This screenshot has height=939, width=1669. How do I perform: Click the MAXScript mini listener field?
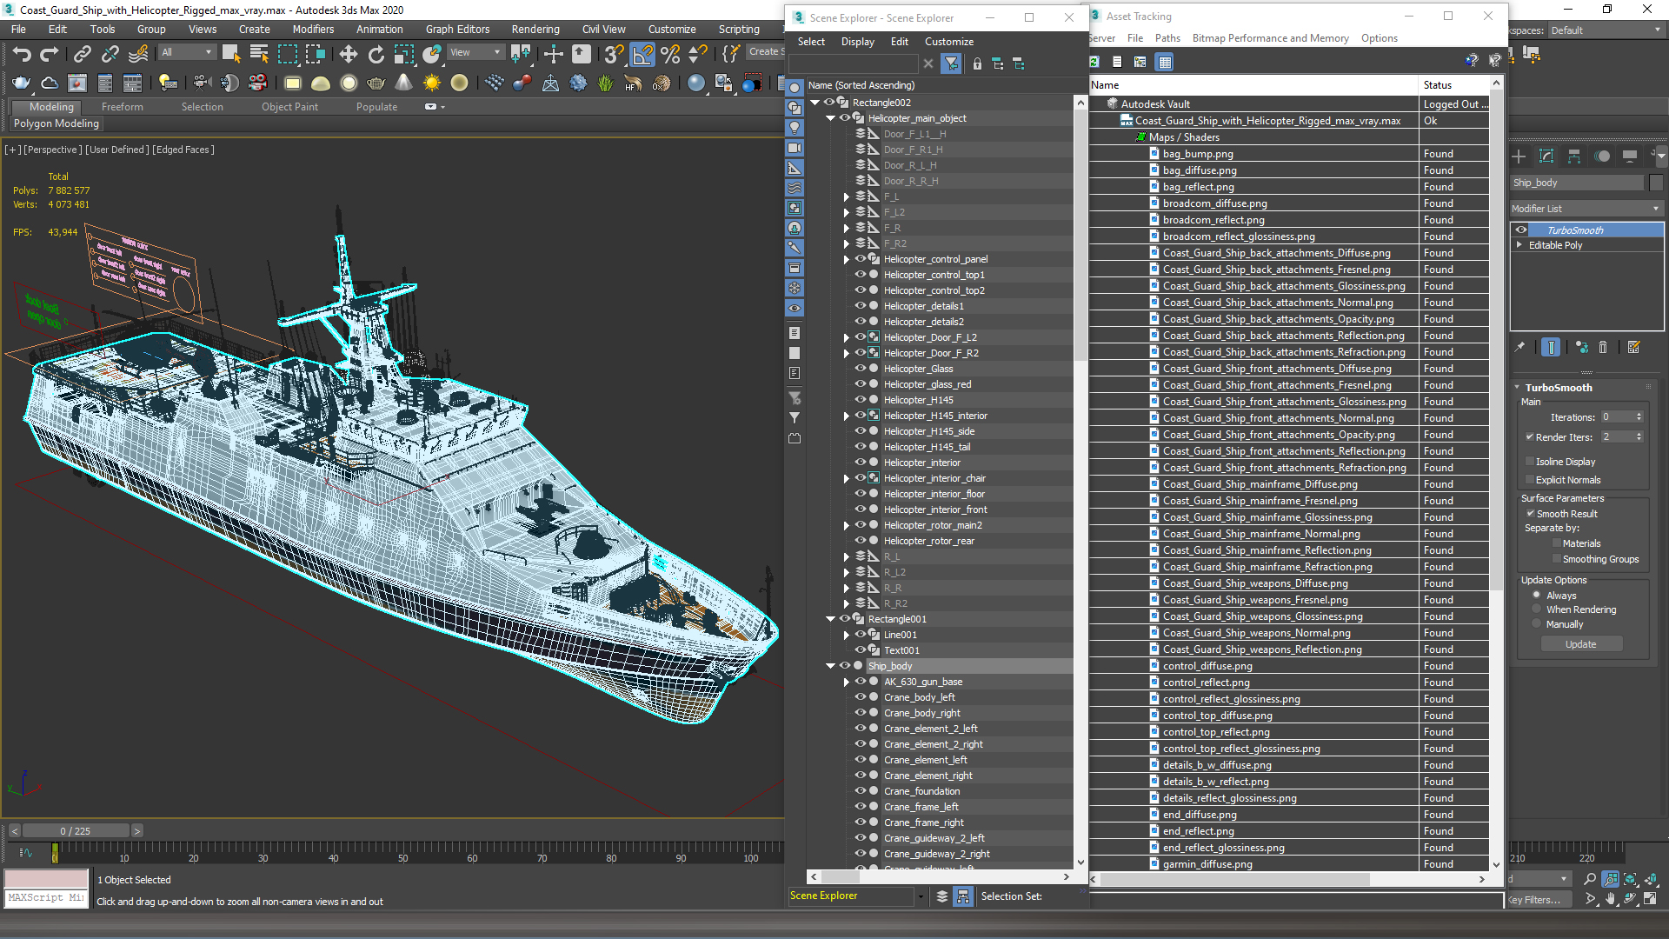[47, 897]
